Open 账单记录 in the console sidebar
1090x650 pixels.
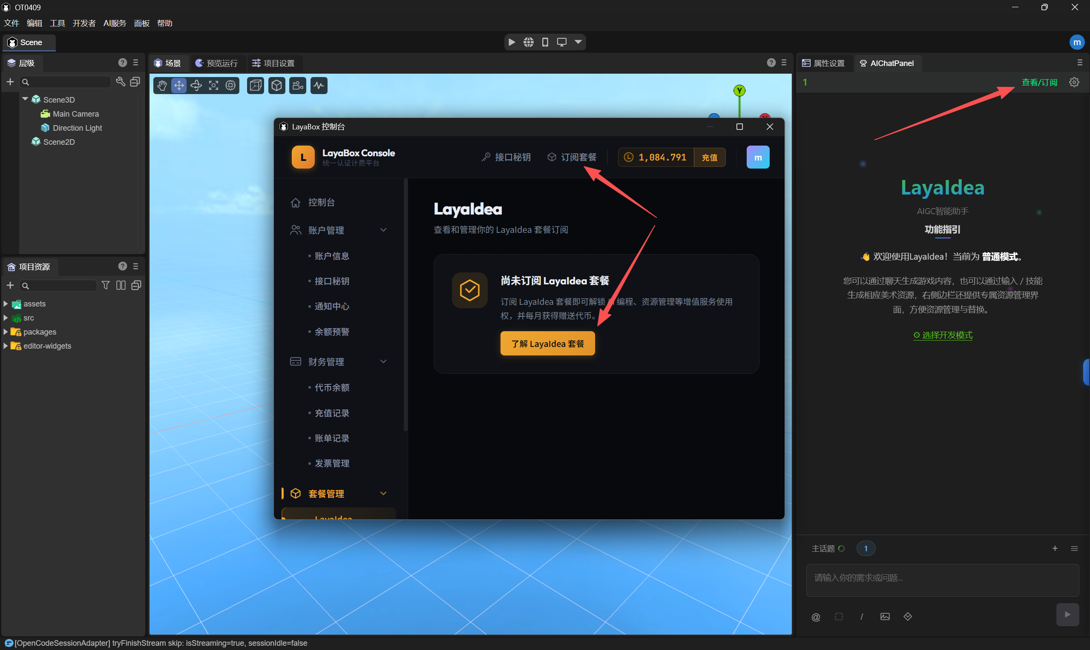[x=332, y=438]
